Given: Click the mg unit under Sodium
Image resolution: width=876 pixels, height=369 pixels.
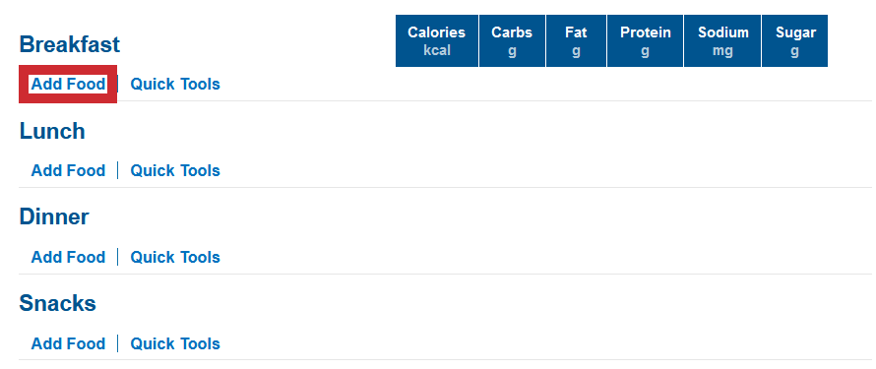Looking at the screenshot, I should [722, 51].
